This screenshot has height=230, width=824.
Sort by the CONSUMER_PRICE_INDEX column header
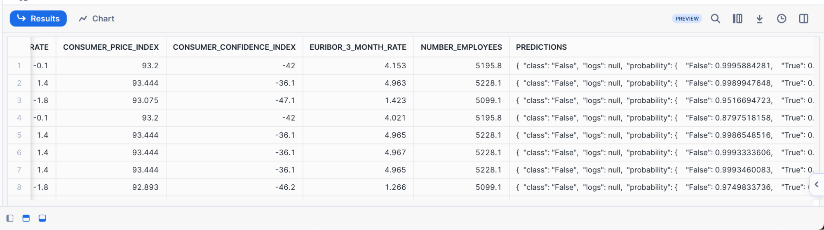point(111,47)
